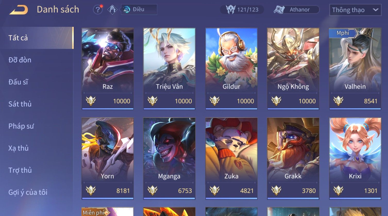Click Krixi's mastery badge icon
The image size is (388, 216).
(x=338, y=190)
